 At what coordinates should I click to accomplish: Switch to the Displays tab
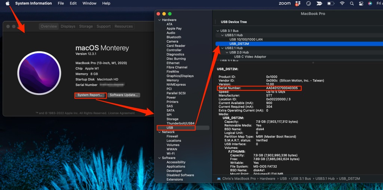coord(68,27)
